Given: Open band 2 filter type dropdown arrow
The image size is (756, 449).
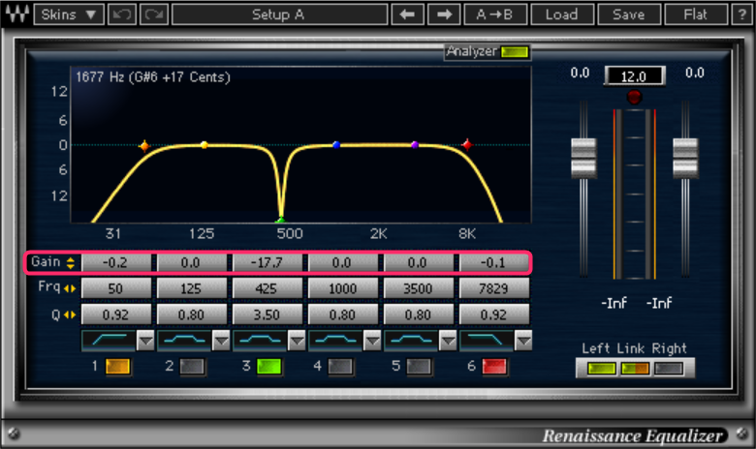Looking at the screenshot, I should [x=221, y=341].
